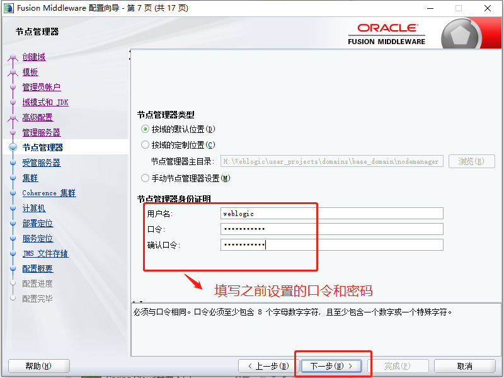Open 创建域 step in sidebar
The width and height of the screenshot is (504, 378).
pos(34,57)
